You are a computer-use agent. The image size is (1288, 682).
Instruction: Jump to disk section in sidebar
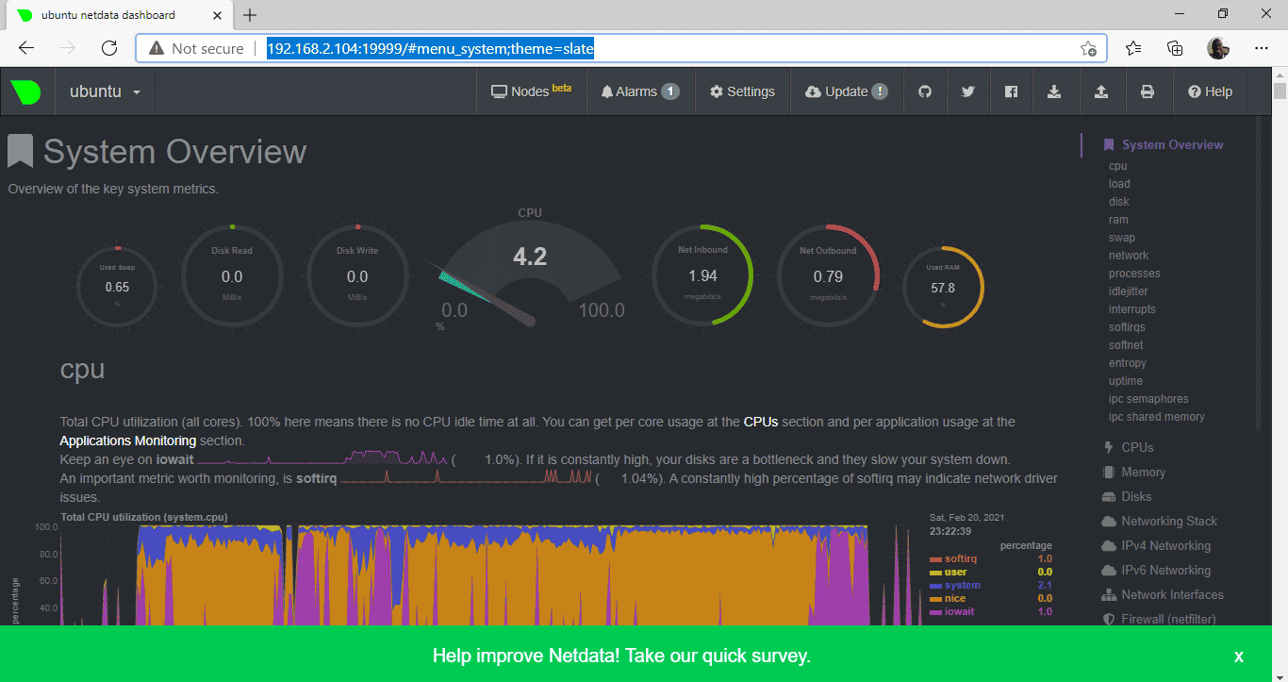coord(1119,202)
